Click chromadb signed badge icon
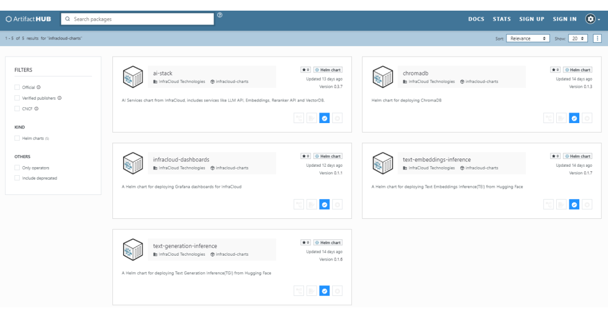This screenshot has height=318, width=608. point(561,118)
